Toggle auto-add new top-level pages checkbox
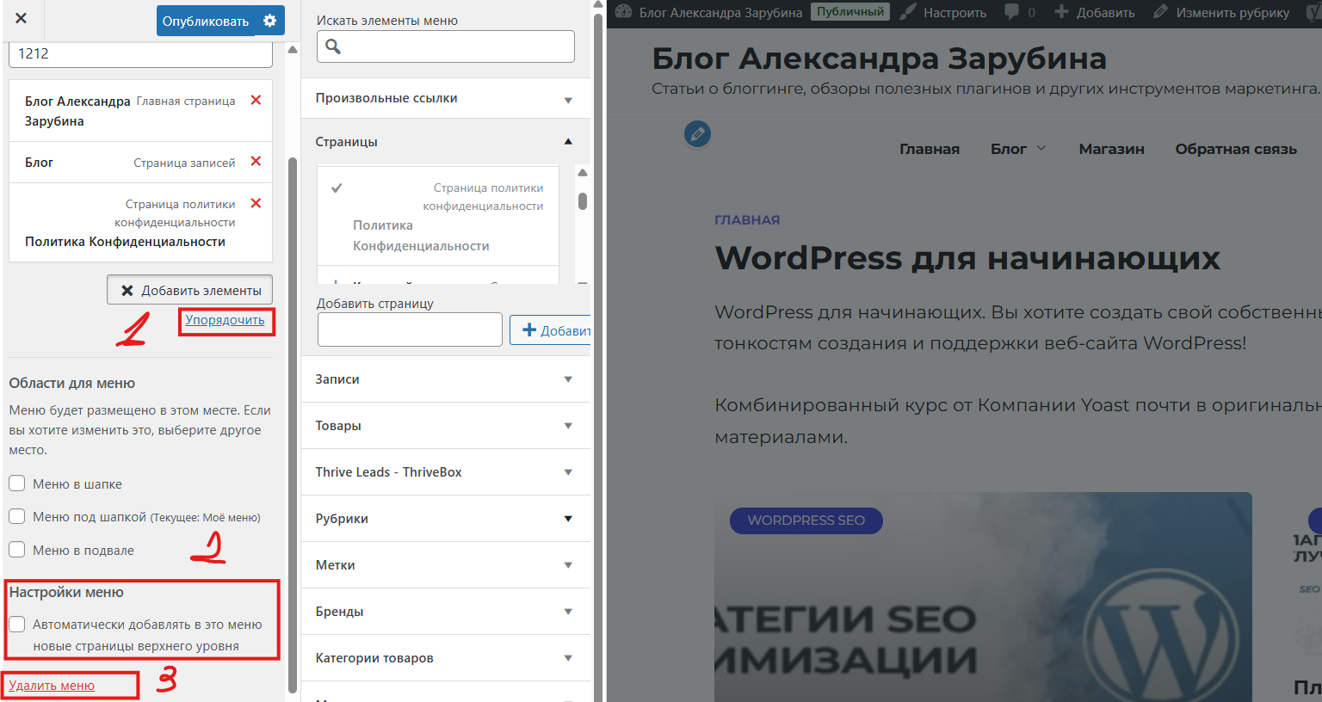The height and width of the screenshot is (702, 1322). point(17,624)
